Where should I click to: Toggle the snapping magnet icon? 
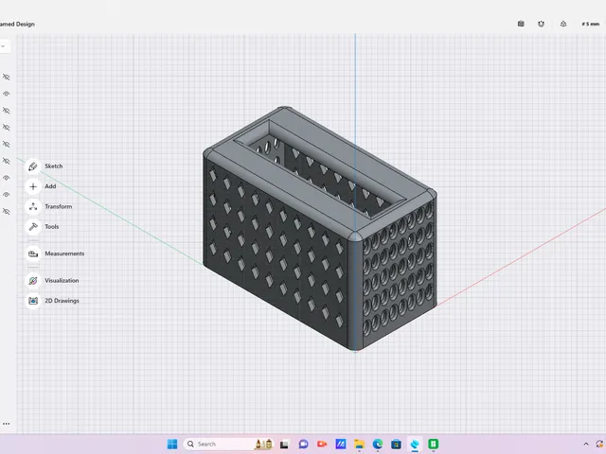(541, 24)
